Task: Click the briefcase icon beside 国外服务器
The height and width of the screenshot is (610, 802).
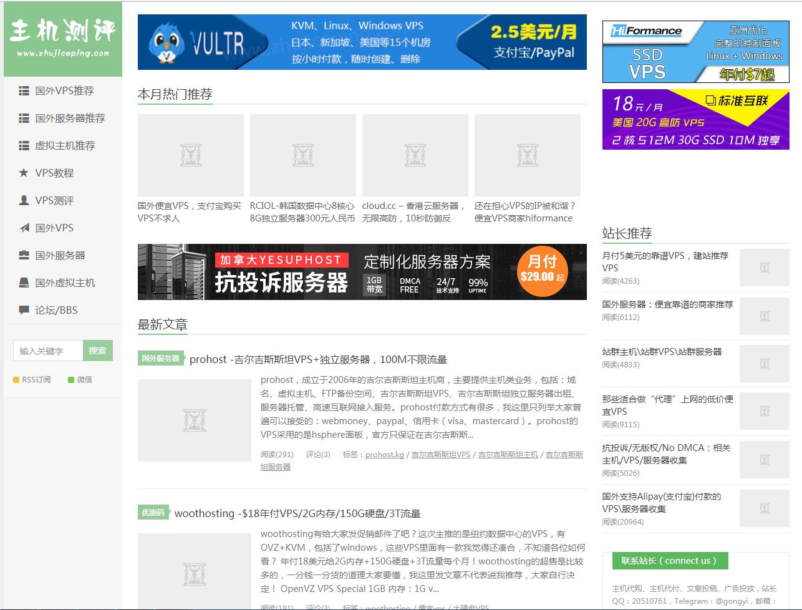Action: 24,255
